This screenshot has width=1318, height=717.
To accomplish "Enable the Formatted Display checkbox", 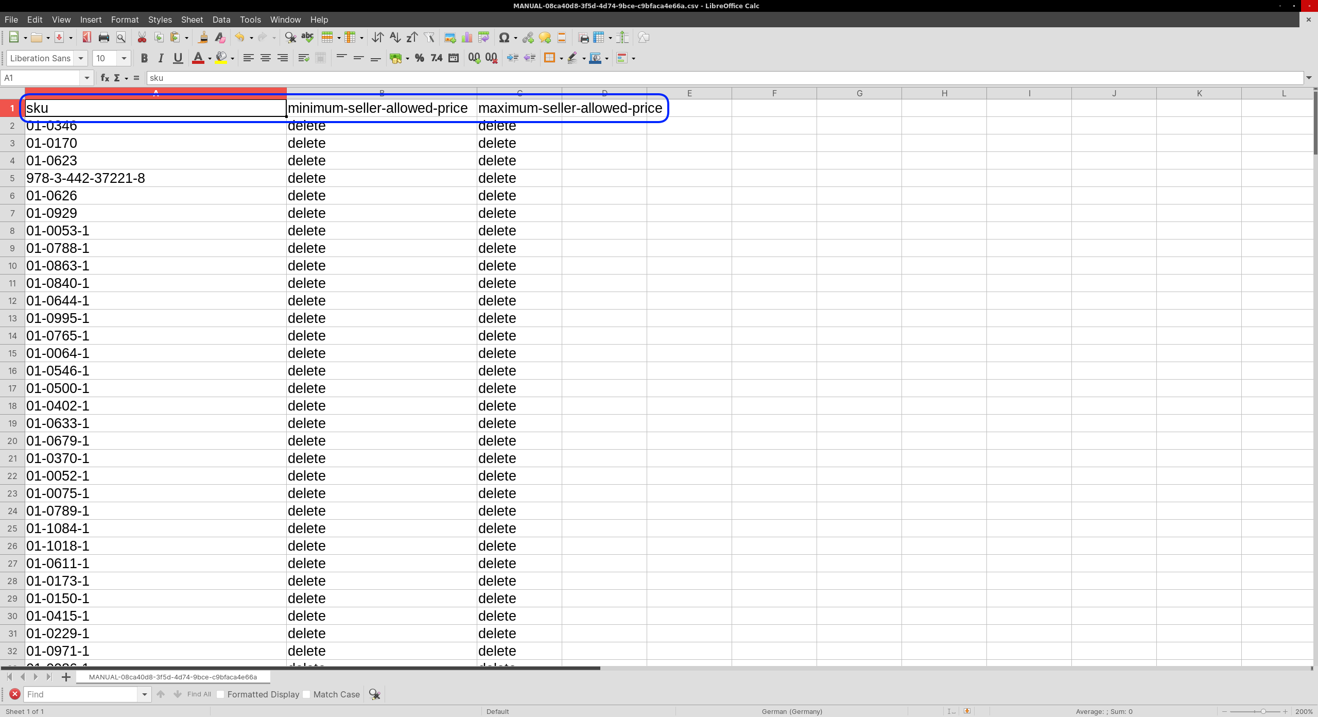I will tap(220, 694).
